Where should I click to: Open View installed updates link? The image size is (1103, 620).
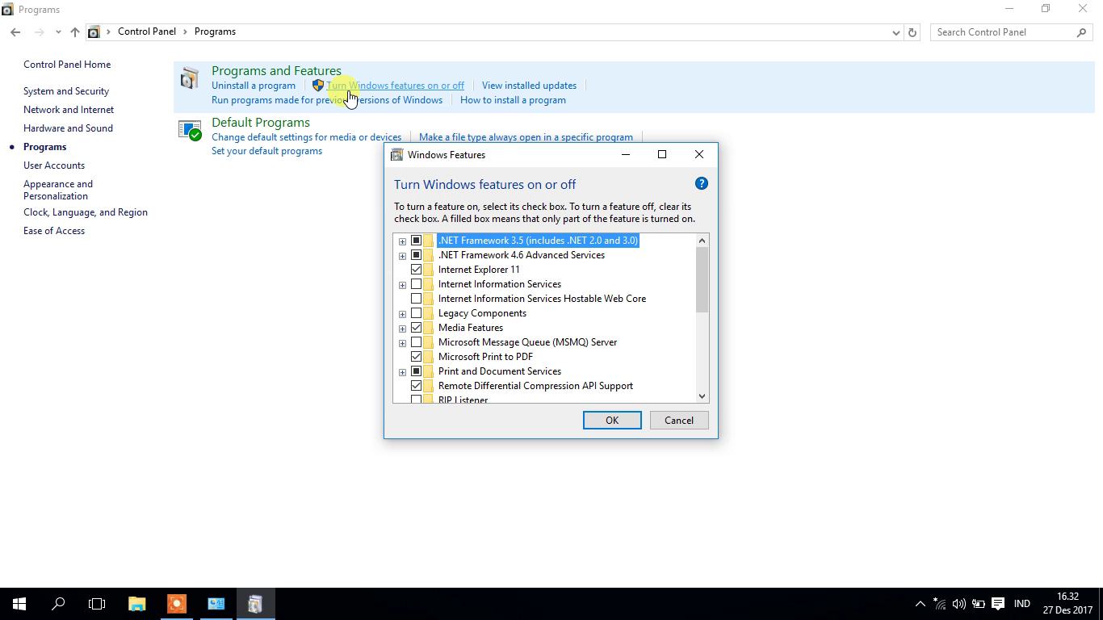[529, 86]
